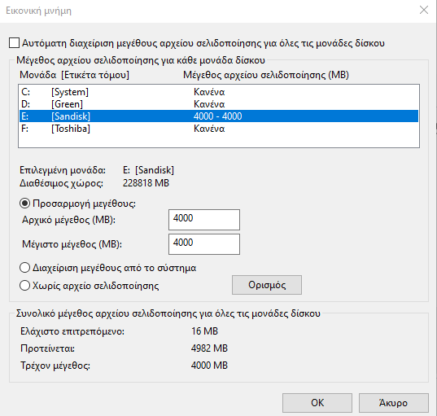Click the Κανένα value for drive C:
The image size is (437, 416).
[x=209, y=92]
